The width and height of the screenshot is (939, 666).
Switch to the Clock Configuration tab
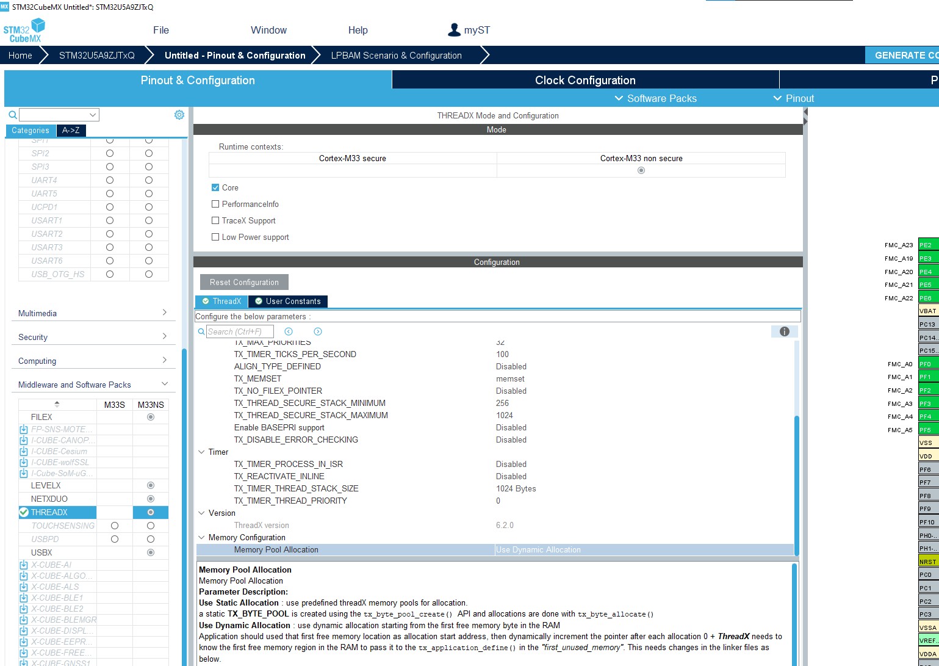585,80
